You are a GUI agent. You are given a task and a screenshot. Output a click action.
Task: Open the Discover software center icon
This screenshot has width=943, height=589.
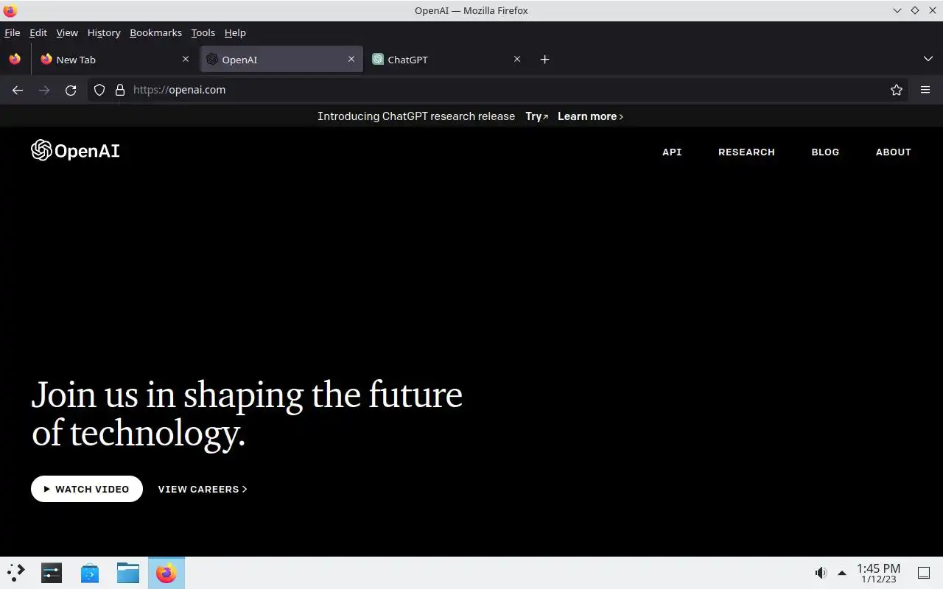(x=90, y=572)
